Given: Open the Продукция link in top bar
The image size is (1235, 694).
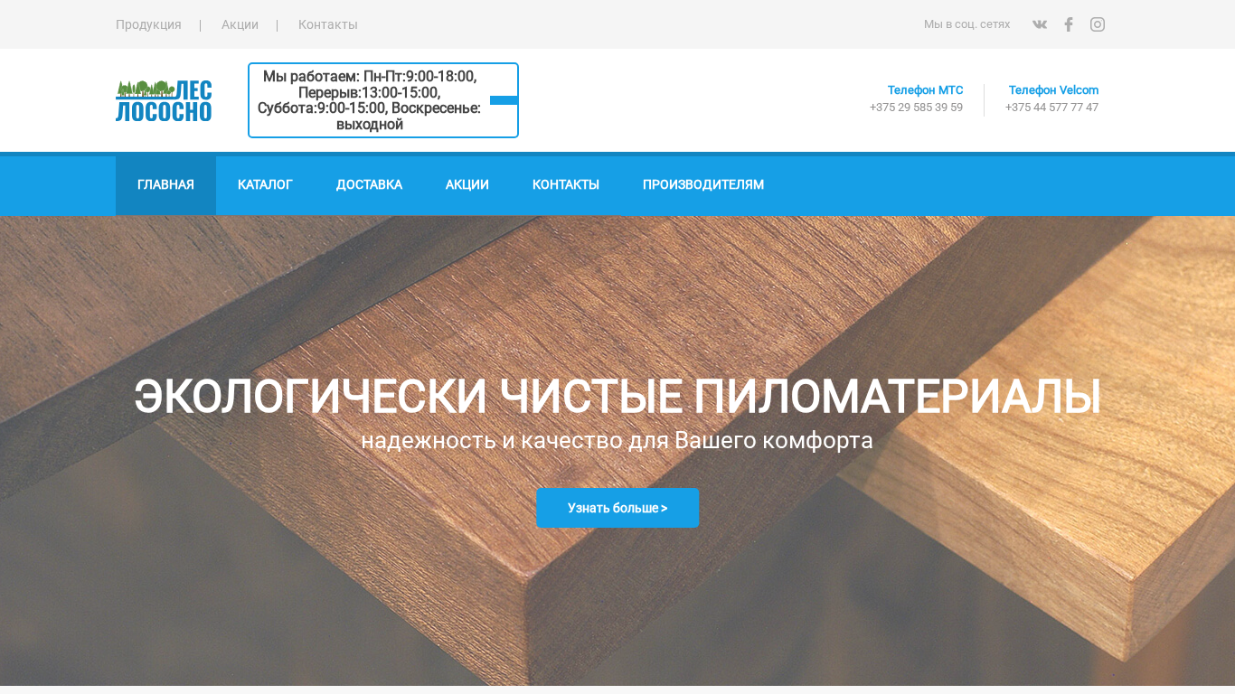Looking at the screenshot, I should click(148, 24).
